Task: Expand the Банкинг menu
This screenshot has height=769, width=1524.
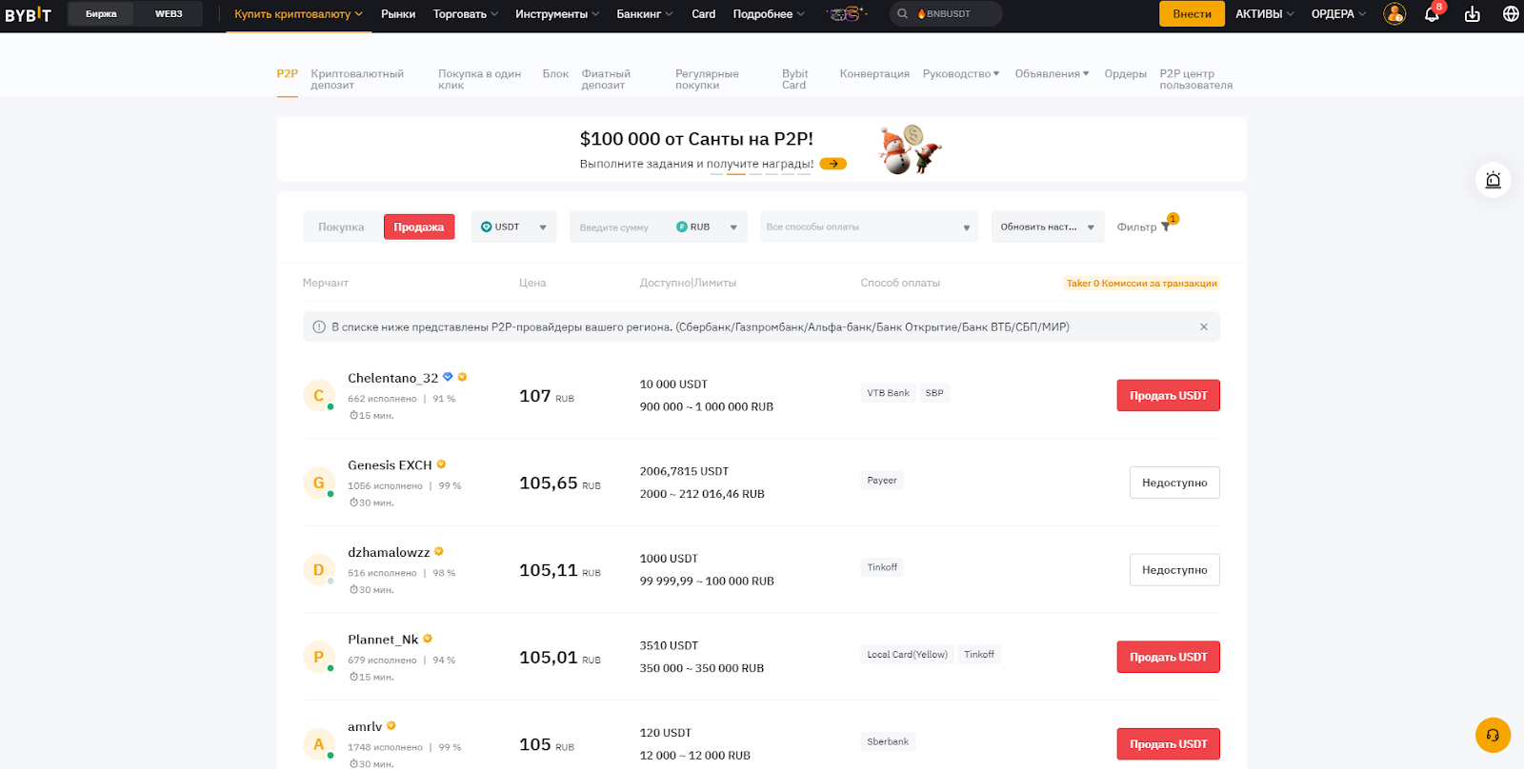Action: tap(645, 14)
